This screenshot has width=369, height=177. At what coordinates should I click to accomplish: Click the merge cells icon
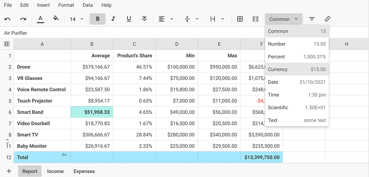(256, 19)
